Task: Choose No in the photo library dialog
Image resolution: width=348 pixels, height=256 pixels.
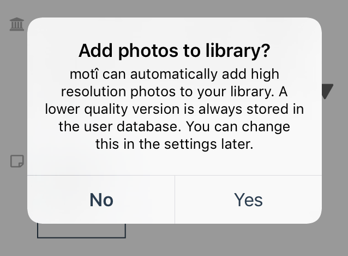Action: (x=101, y=200)
